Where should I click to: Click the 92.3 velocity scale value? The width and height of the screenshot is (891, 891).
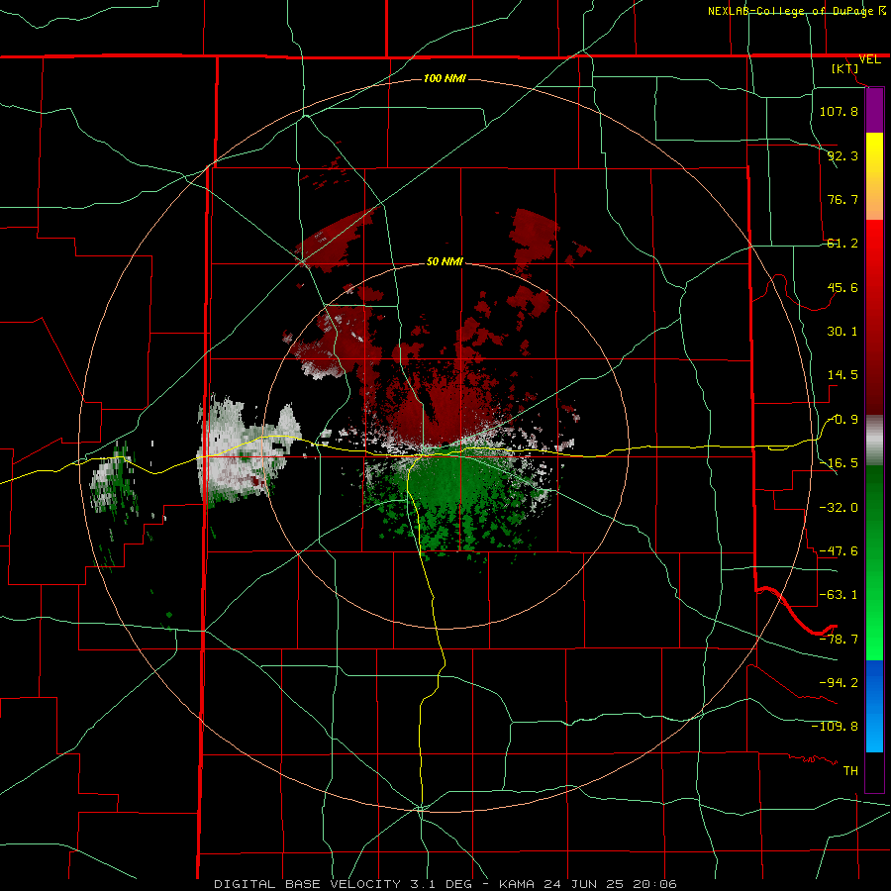842,155
